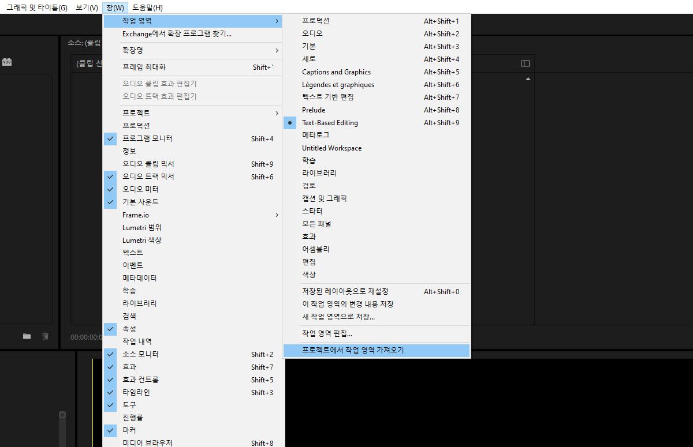This screenshot has width=693, height=447.
Task: Click the YUV clip icon in the project panel
Action: [x=7, y=62]
